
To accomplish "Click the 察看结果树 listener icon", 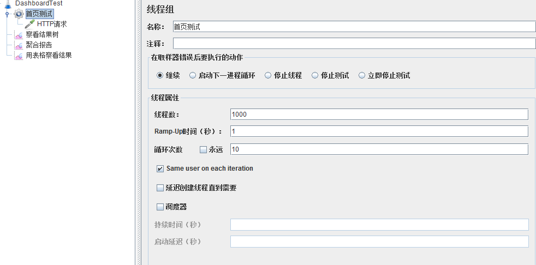I will 19,35.
